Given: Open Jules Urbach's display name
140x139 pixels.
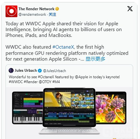Looking at the screenshot, I should point(26,71).
